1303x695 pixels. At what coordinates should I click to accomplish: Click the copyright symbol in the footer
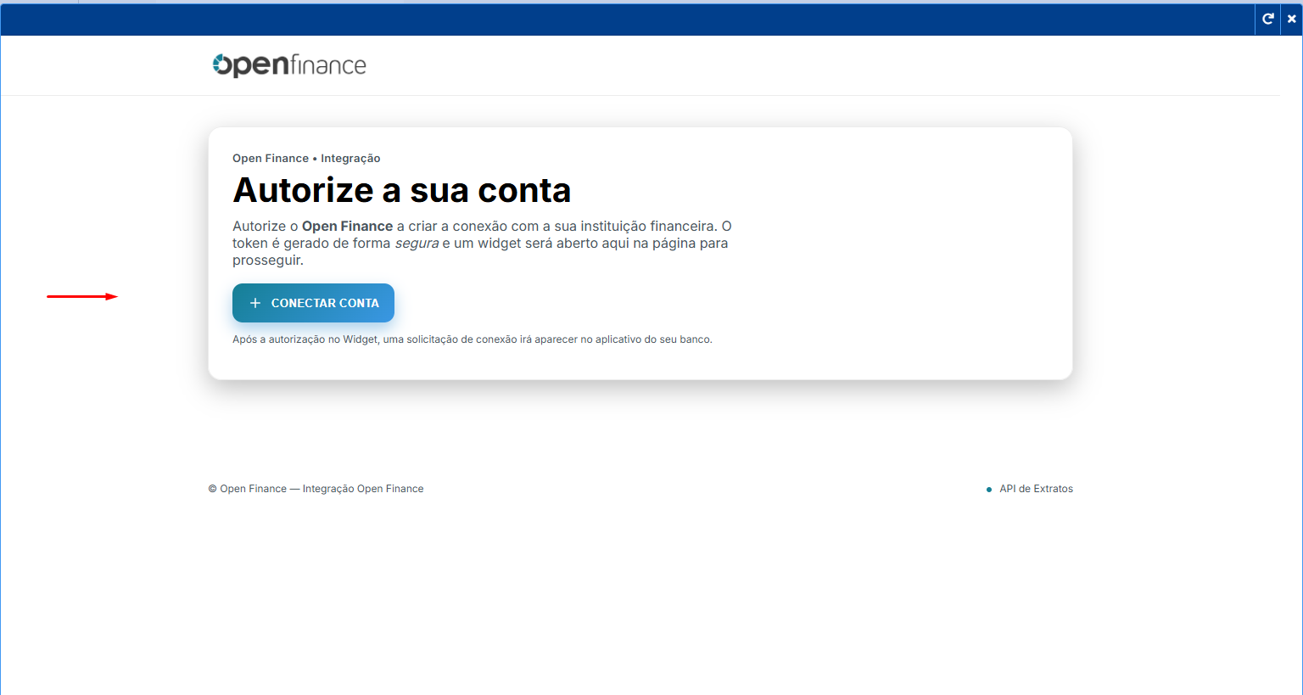click(213, 489)
